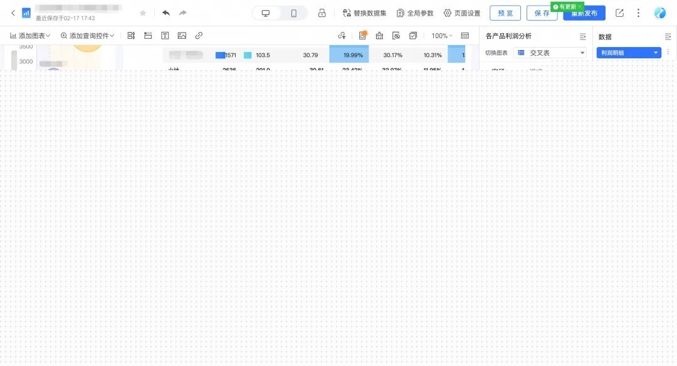The image size is (677, 366).
Task: Click the blue dashboard chart logo icon
Action: [x=26, y=13]
